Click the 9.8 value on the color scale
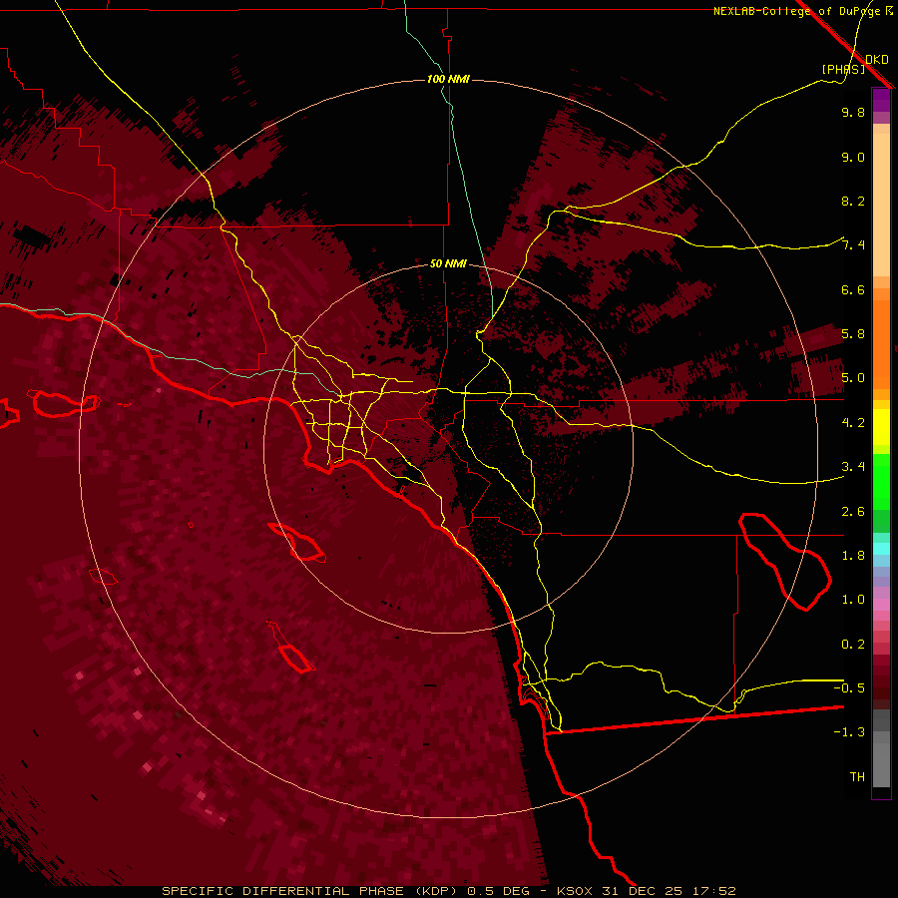Viewport: 898px width, 898px height. coord(853,112)
